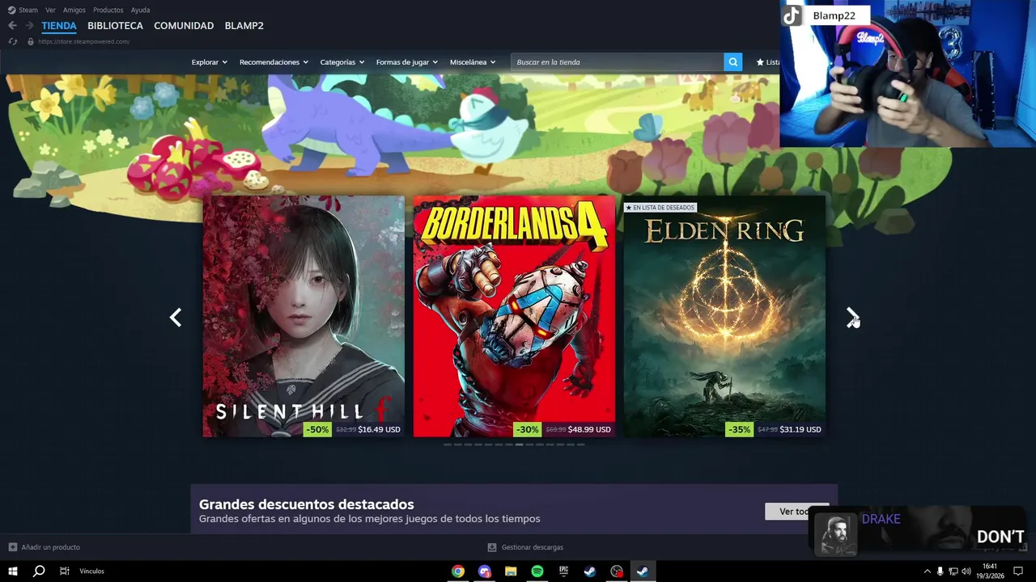
Task: Open the Formas de jugar dropdown
Action: click(407, 62)
